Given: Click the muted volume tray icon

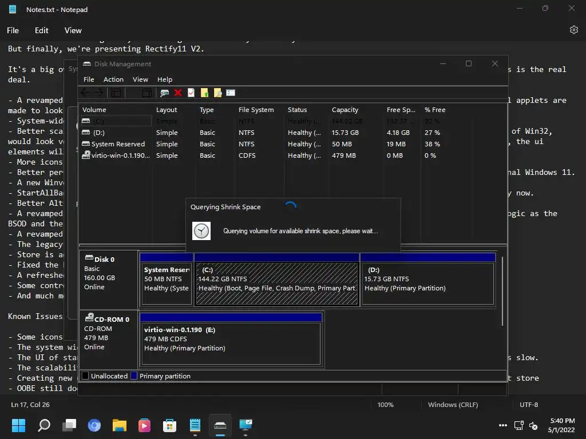Looking at the screenshot, I should tap(533, 425).
